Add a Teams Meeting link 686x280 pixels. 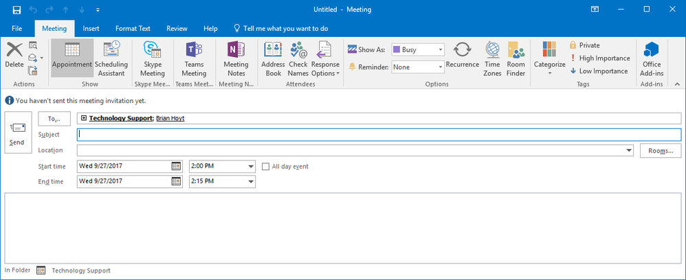pos(193,58)
